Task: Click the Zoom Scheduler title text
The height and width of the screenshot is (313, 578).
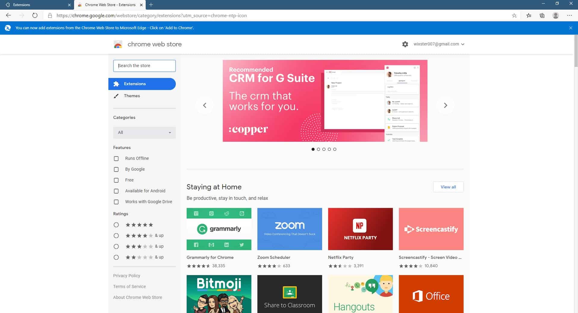Action: pos(274,257)
